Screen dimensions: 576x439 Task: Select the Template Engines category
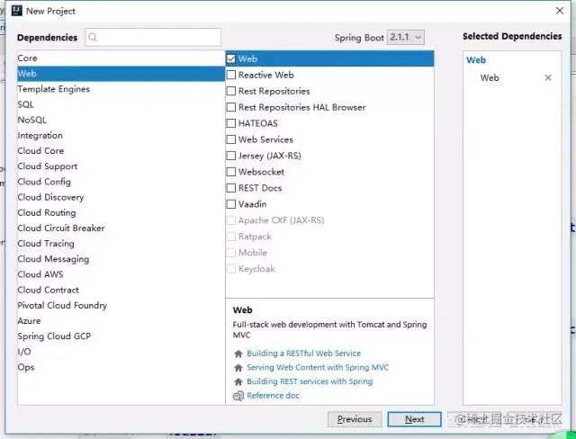[x=121, y=89]
